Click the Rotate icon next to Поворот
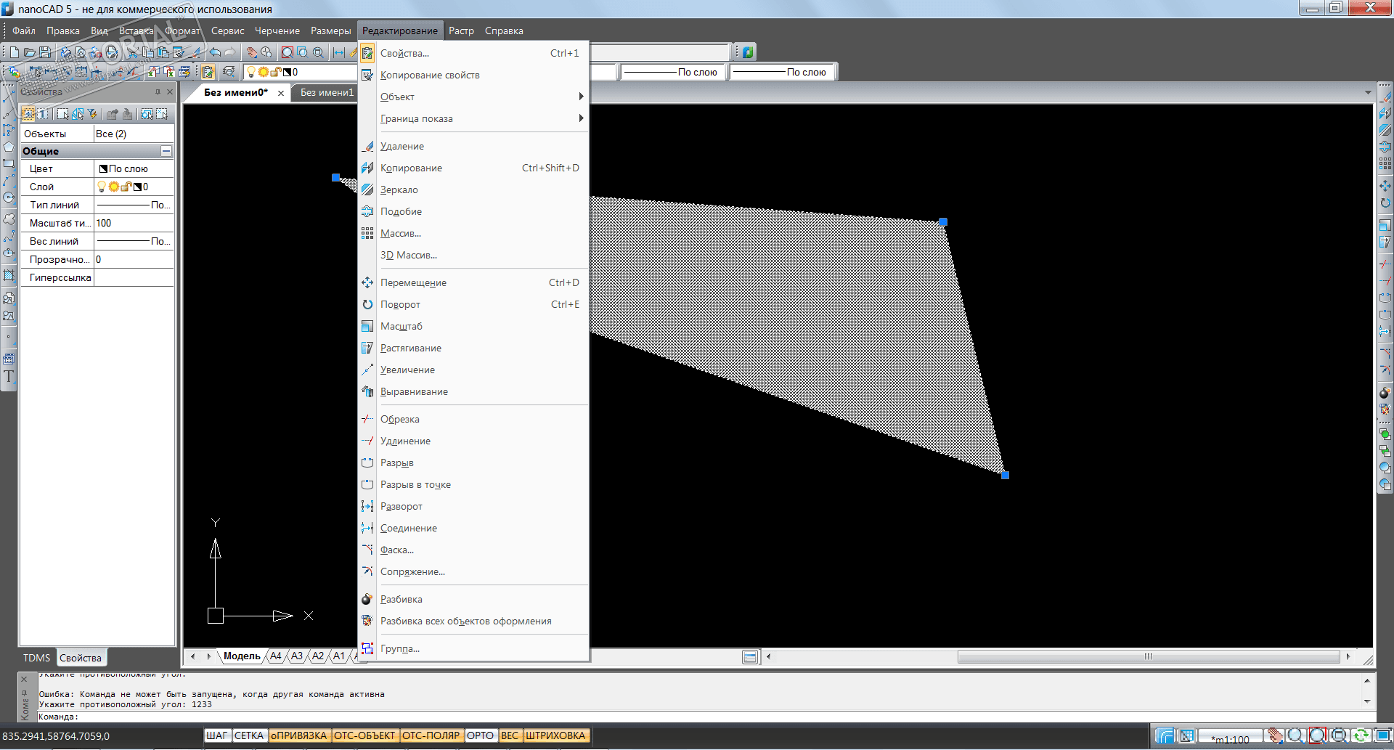The height and width of the screenshot is (750, 1394). point(368,304)
